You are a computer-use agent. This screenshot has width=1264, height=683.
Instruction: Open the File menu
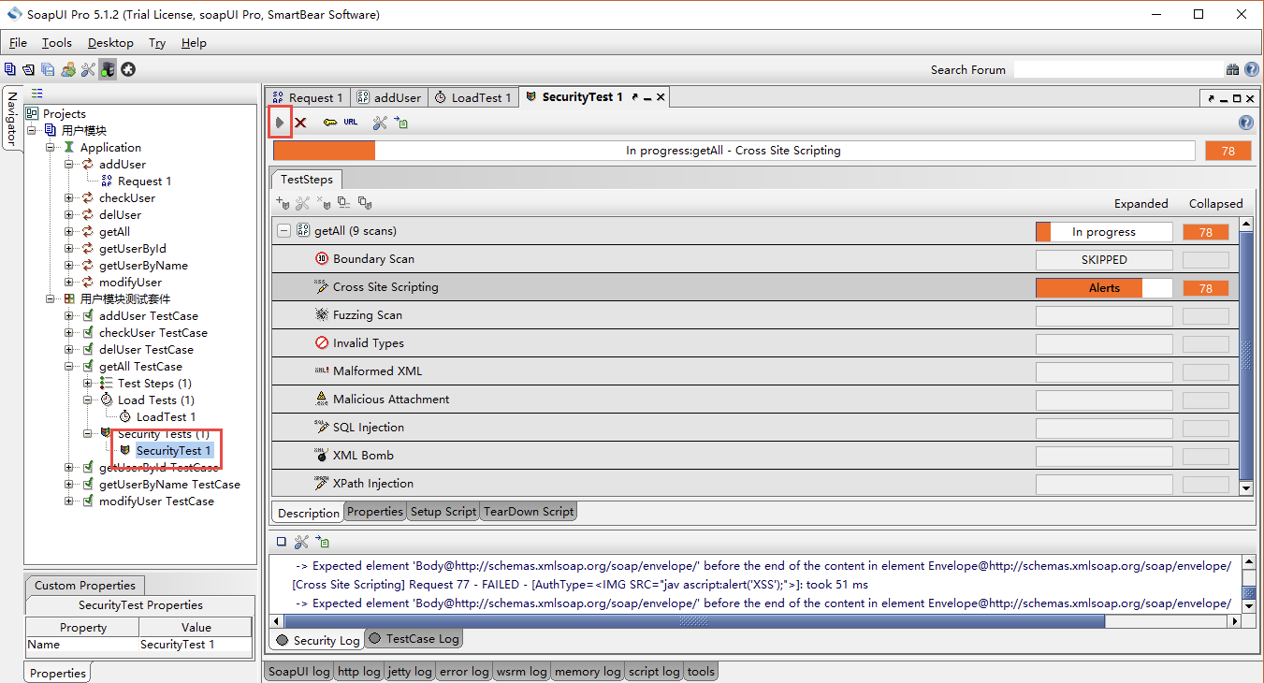pyautogui.click(x=18, y=43)
